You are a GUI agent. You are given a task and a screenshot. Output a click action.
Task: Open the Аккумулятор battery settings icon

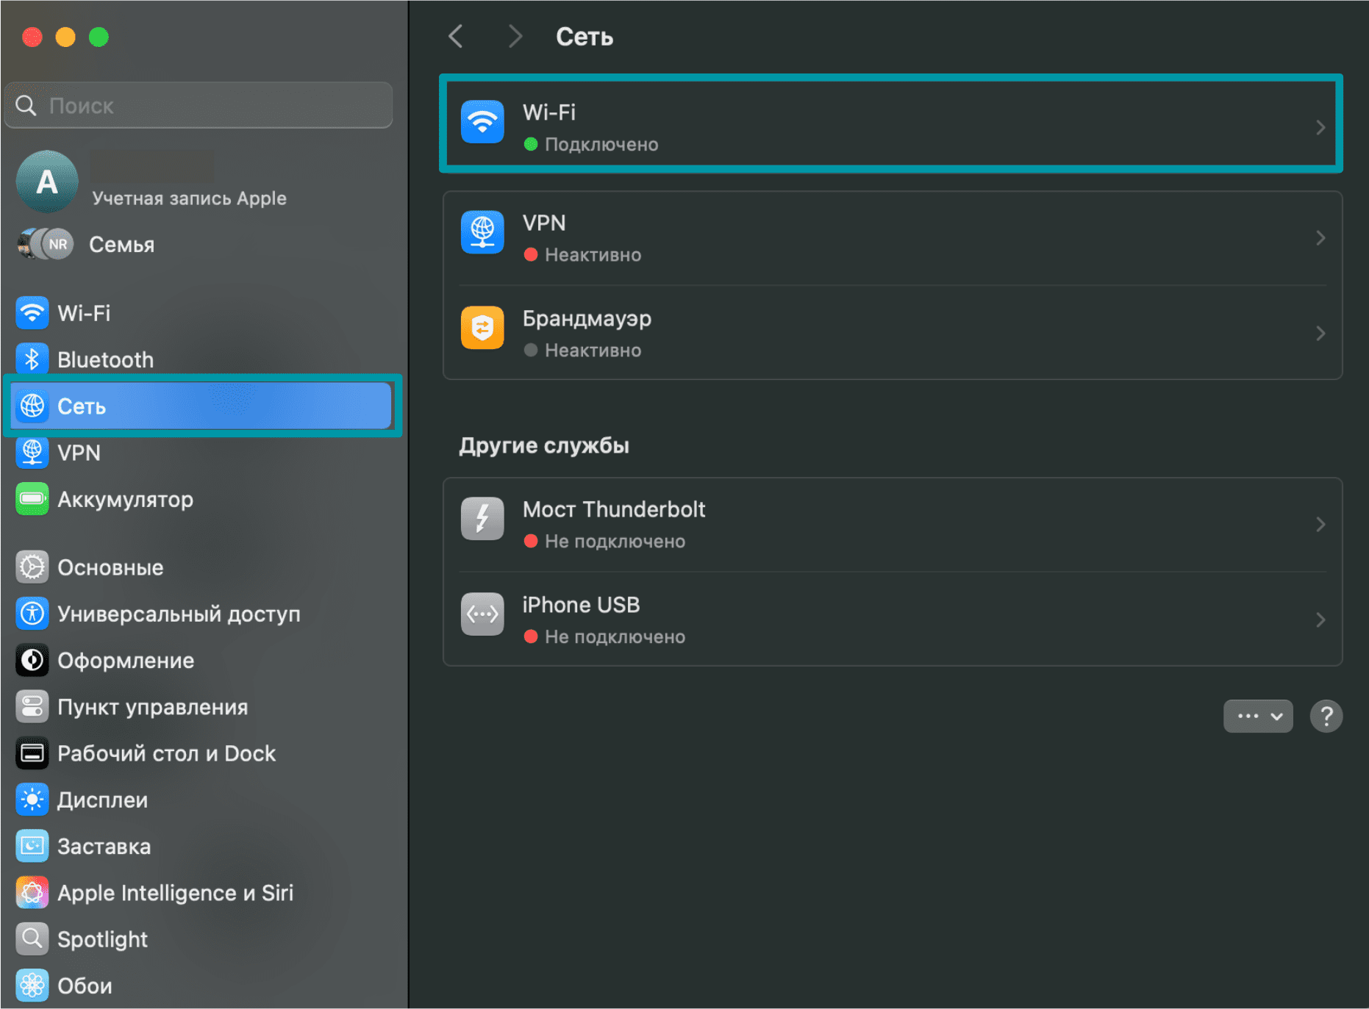click(32, 499)
